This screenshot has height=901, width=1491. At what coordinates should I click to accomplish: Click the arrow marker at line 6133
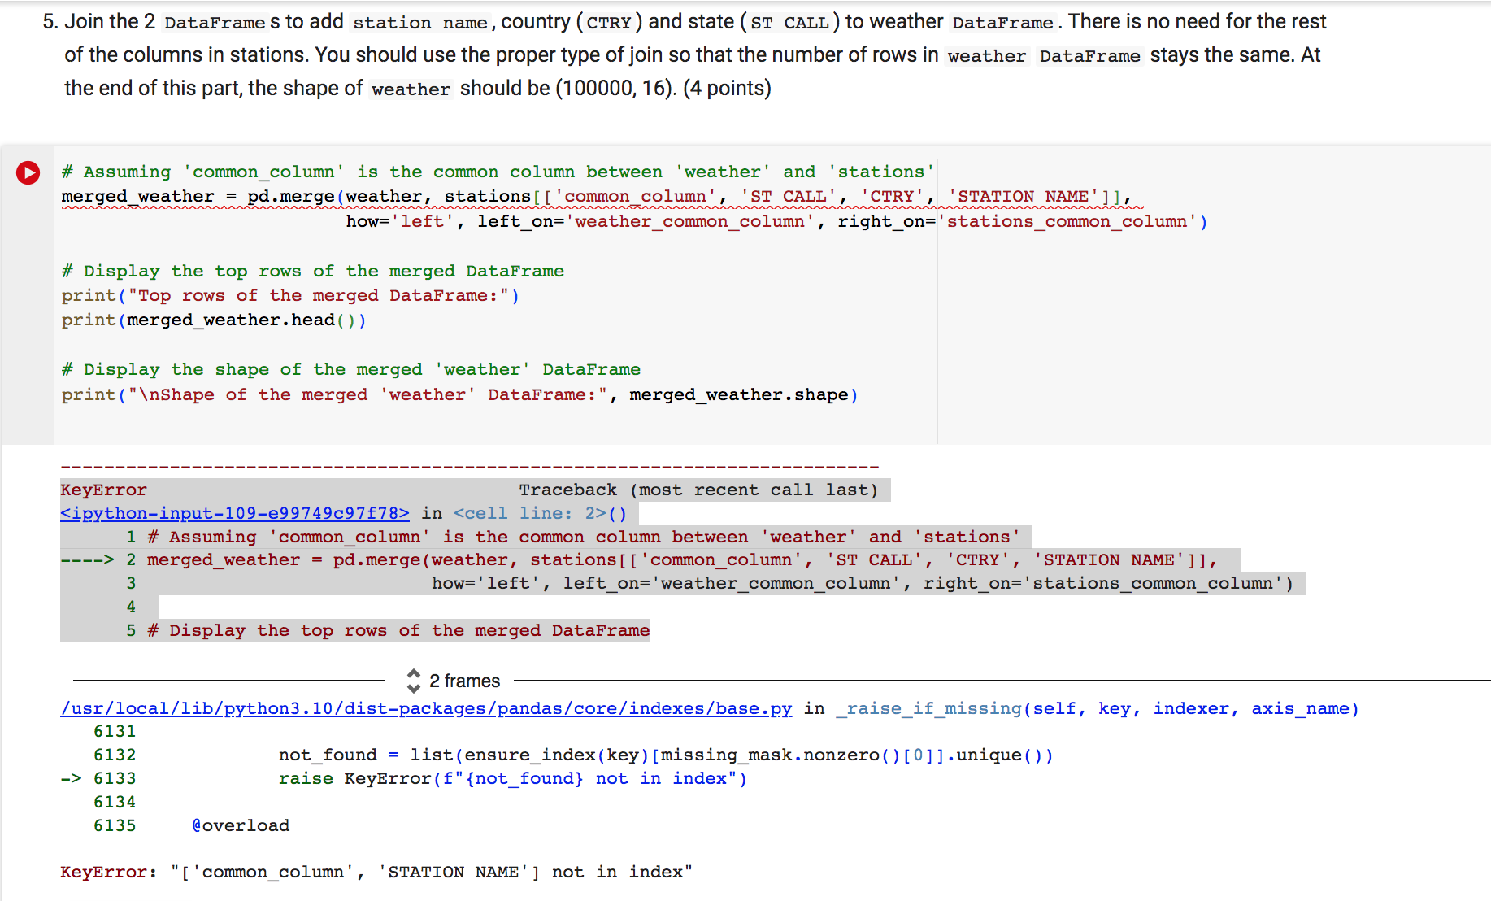(x=71, y=778)
